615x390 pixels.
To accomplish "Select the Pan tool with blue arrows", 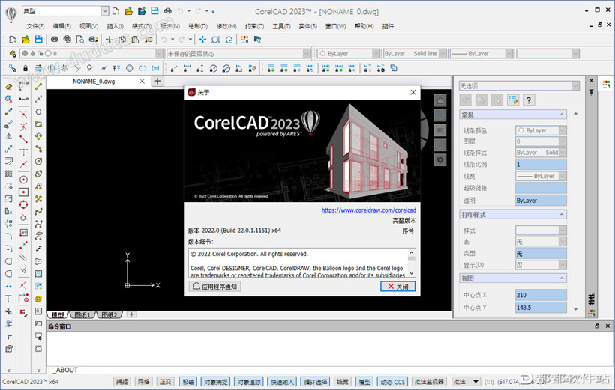I will (202, 40).
